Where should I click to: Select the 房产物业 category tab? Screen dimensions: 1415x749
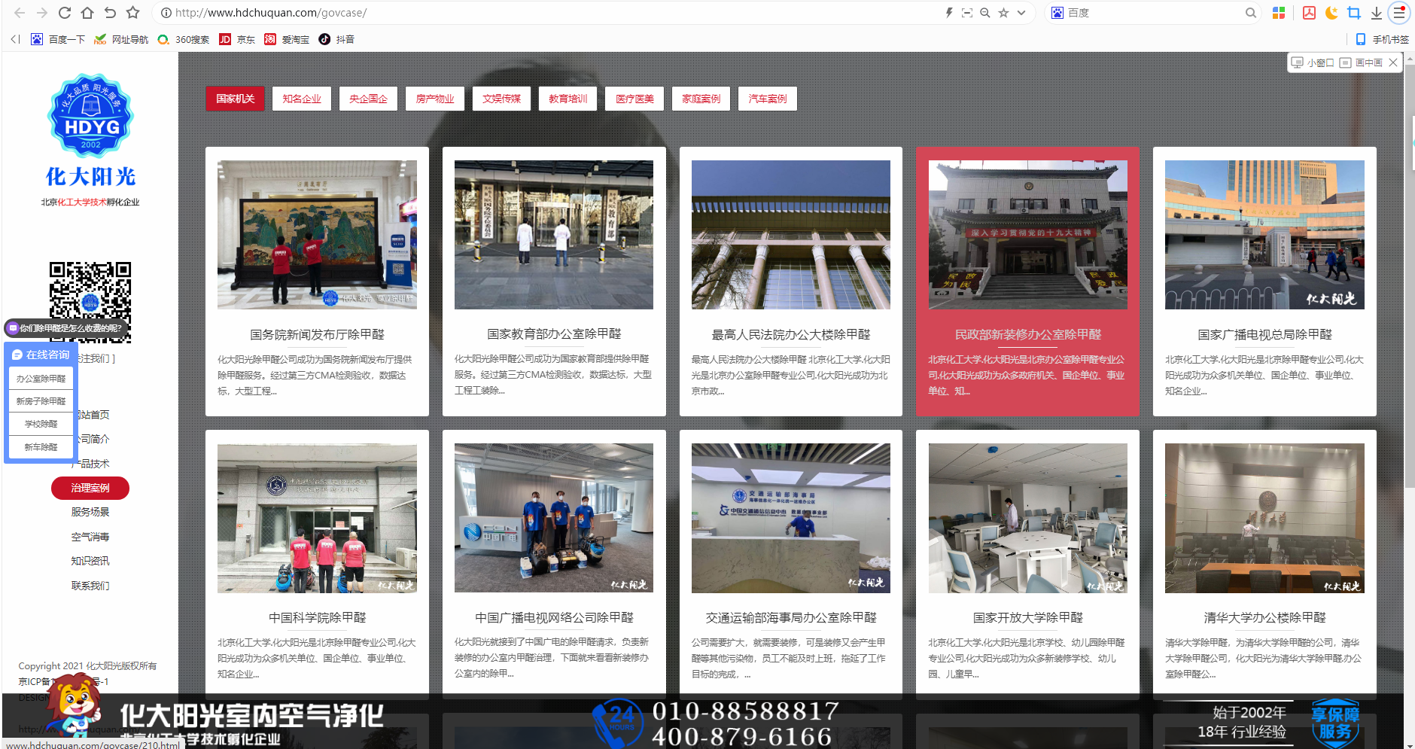[435, 99]
